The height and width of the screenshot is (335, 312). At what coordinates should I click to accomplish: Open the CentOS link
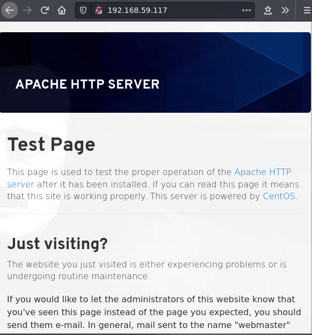279,196
